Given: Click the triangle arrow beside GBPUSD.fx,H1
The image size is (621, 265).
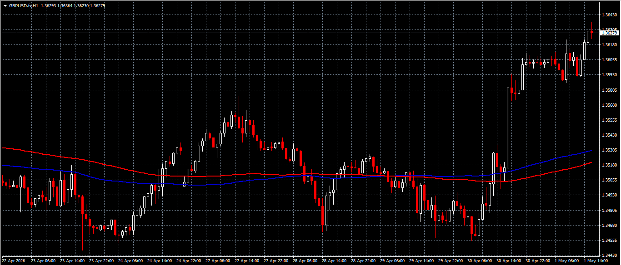Looking at the screenshot, I should (x=5, y=6).
